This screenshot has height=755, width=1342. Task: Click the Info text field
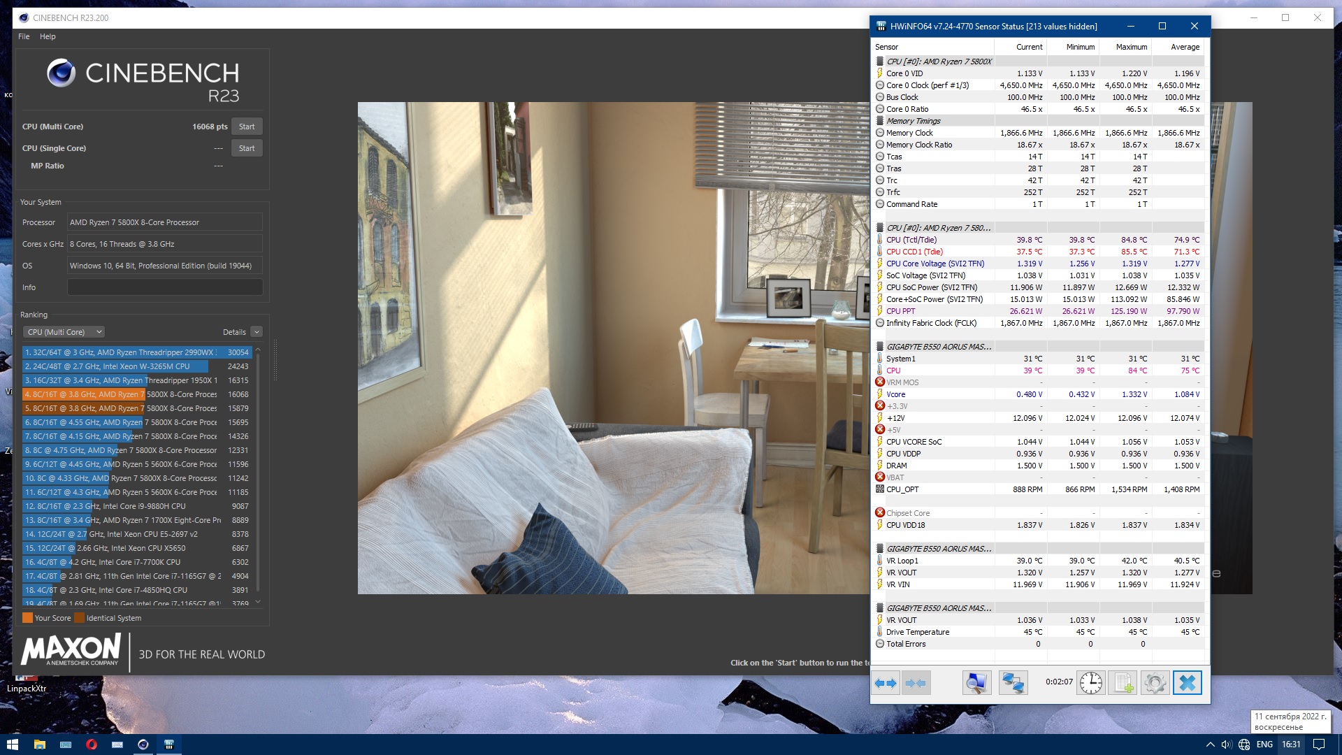(x=165, y=287)
